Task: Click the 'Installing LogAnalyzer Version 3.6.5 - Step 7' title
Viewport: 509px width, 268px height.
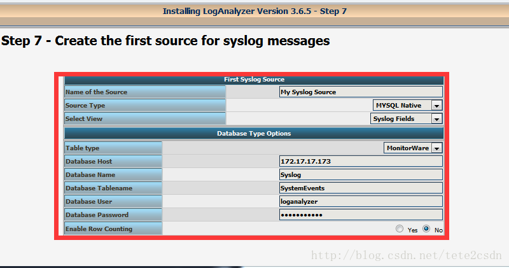Action: [x=255, y=11]
